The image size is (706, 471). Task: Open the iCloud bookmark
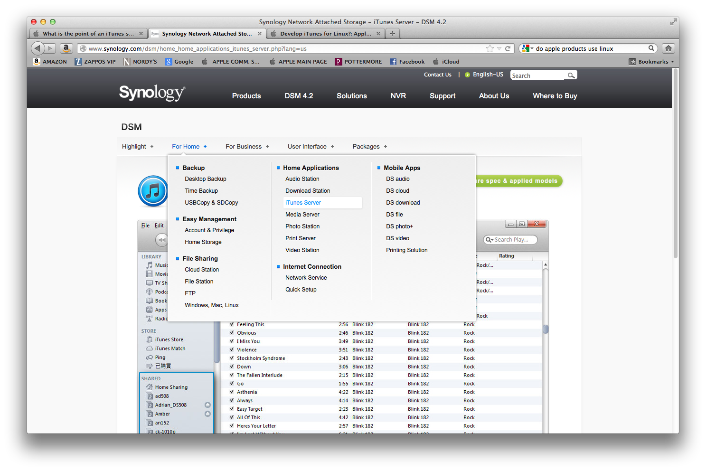pyautogui.click(x=446, y=62)
